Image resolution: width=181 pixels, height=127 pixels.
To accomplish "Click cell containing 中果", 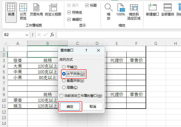I will click(x=17, y=72).
